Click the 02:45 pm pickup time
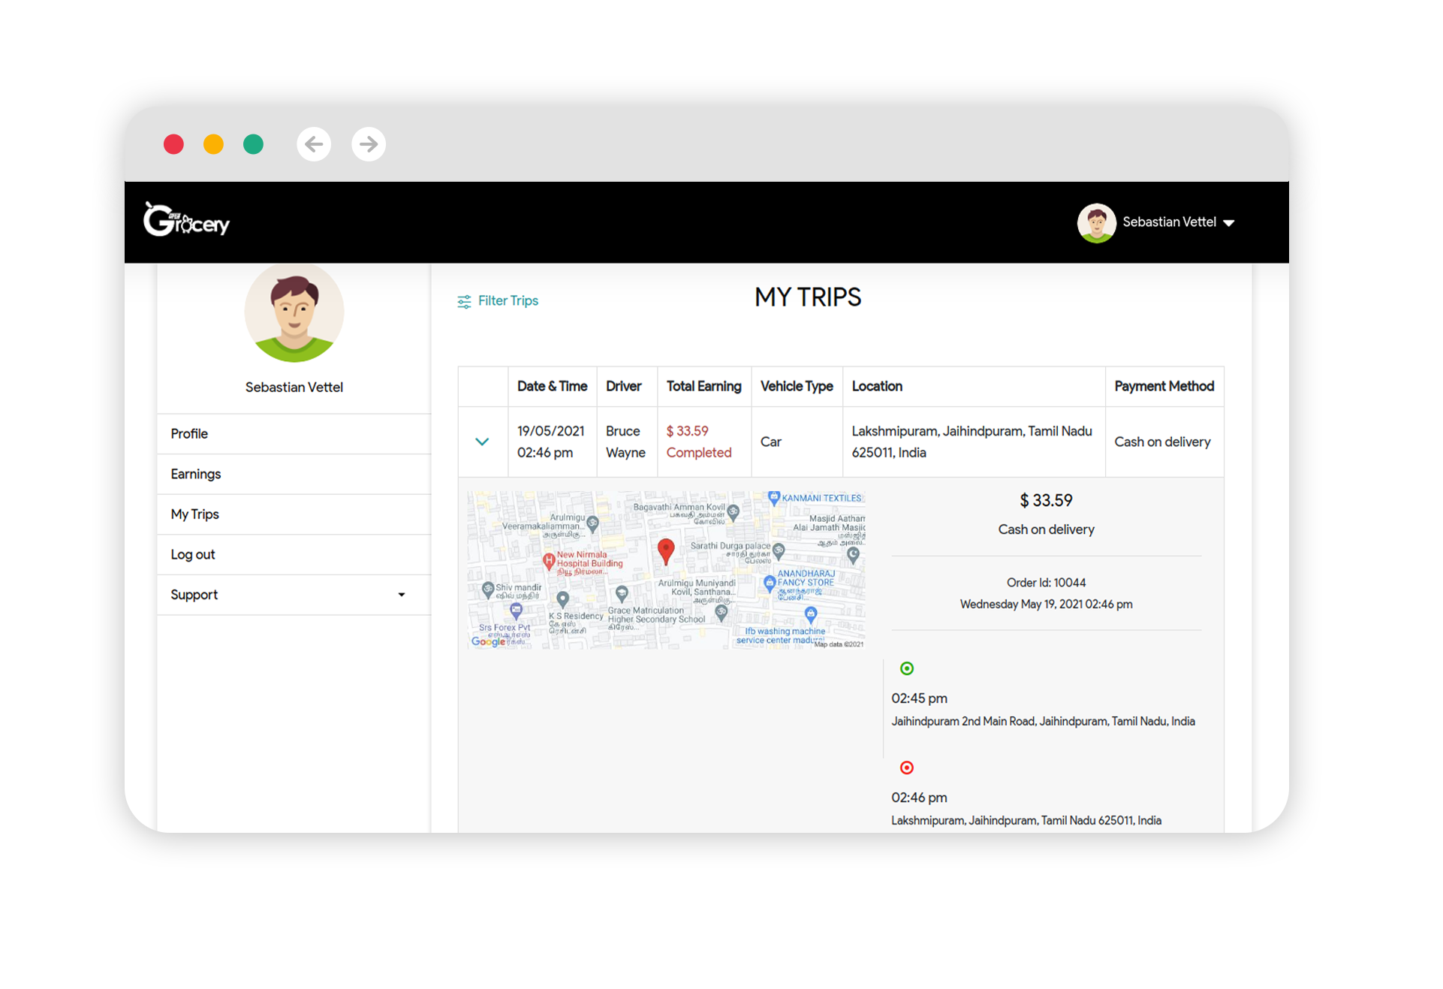The height and width of the screenshot is (989, 1443). pos(919,698)
